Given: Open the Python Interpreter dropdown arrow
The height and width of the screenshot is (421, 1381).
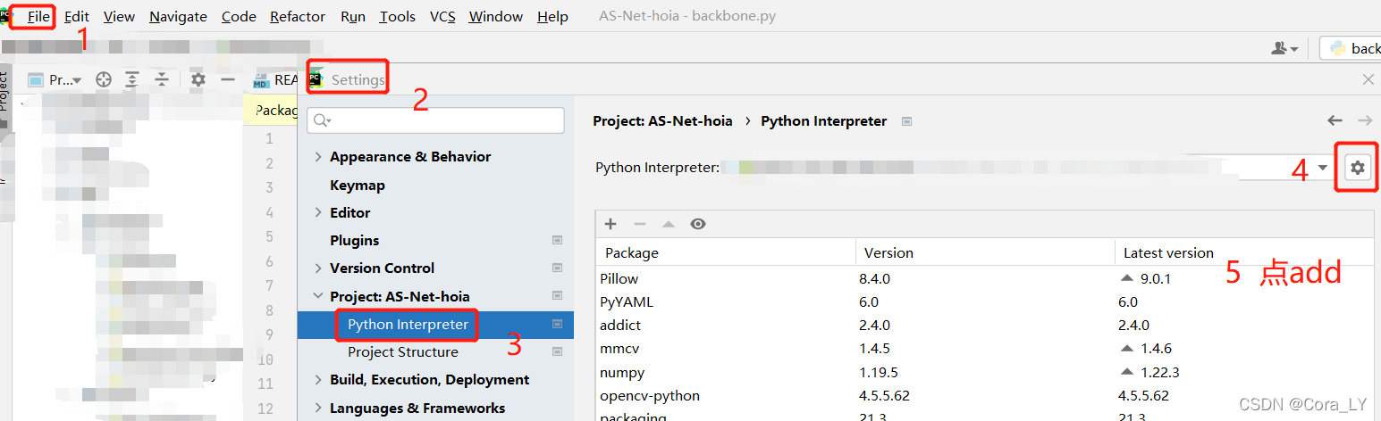Looking at the screenshot, I should click(x=1323, y=168).
